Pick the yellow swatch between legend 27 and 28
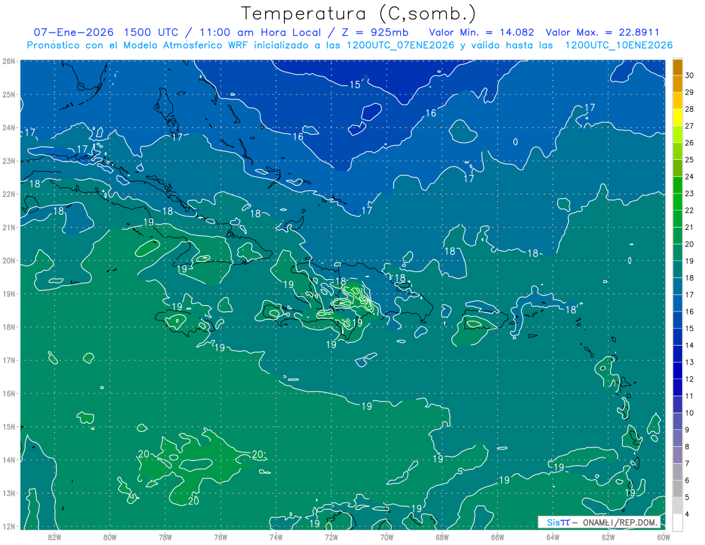Viewport: 705px width, 545px height. tap(677, 118)
